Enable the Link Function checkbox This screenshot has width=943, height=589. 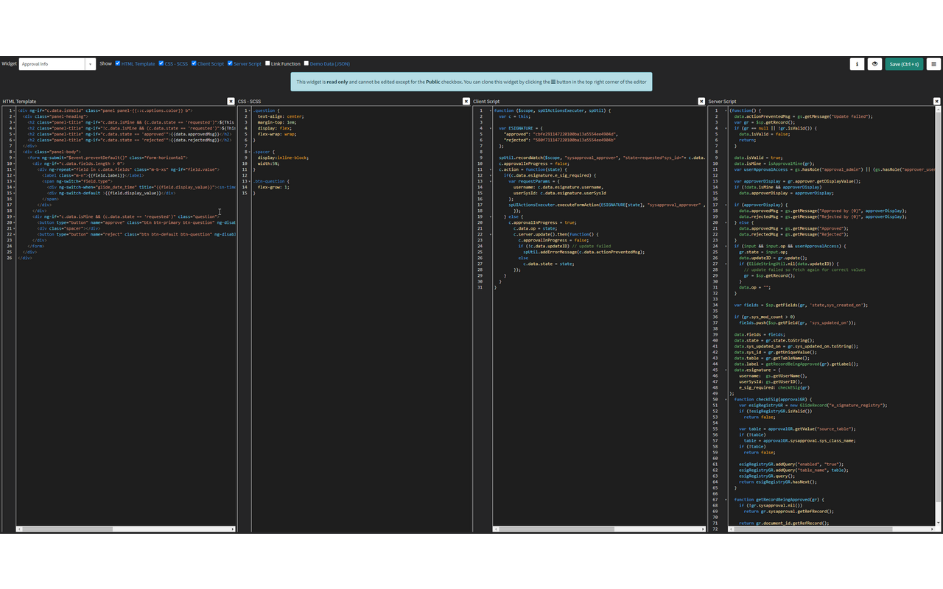pos(267,63)
